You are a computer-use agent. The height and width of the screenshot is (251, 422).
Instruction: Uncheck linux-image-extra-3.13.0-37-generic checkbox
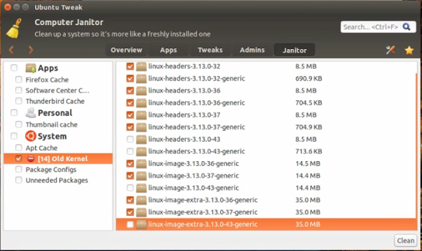click(130, 212)
